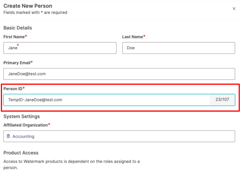The width and height of the screenshot is (243, 175).
Task: Click the Watermark products access description text
Action: 71,165
